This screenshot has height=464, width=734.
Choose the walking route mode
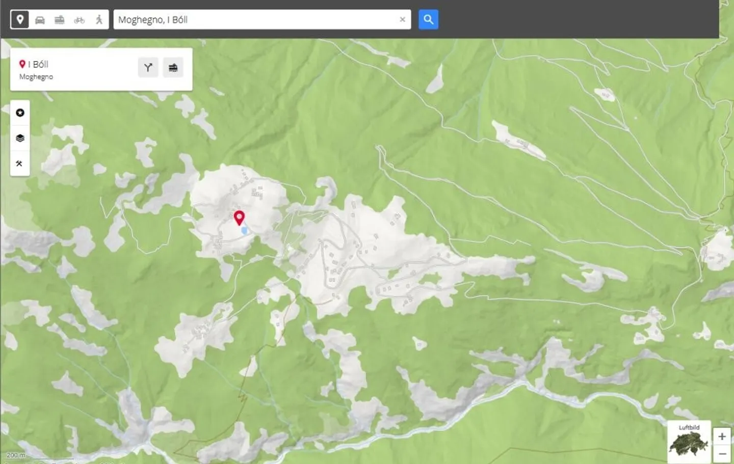point(99,20)
